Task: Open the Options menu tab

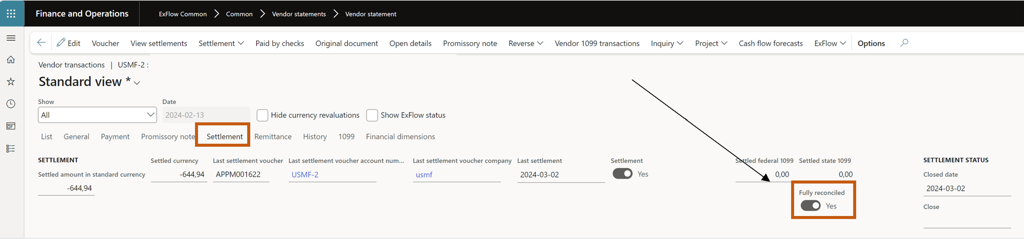Action: [871, 43]
